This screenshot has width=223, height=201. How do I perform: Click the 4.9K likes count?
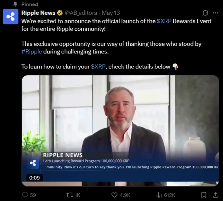(125, 195)
